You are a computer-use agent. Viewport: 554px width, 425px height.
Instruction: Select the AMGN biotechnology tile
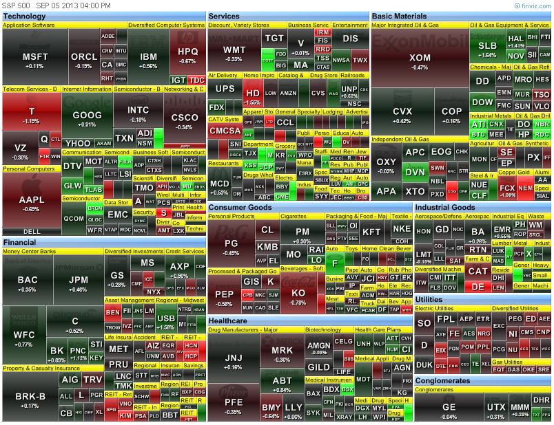319,347
